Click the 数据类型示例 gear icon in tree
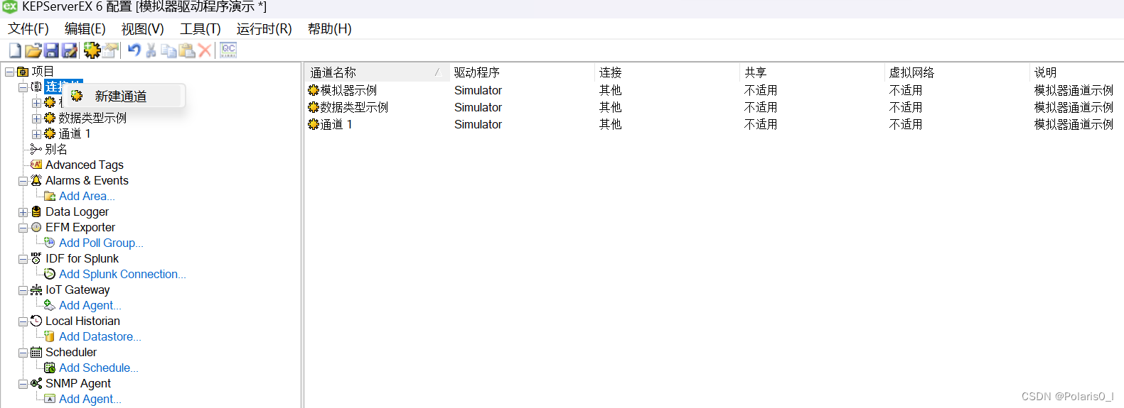The height and width of the screenshot is (408, 1124). tap(50, 118)
